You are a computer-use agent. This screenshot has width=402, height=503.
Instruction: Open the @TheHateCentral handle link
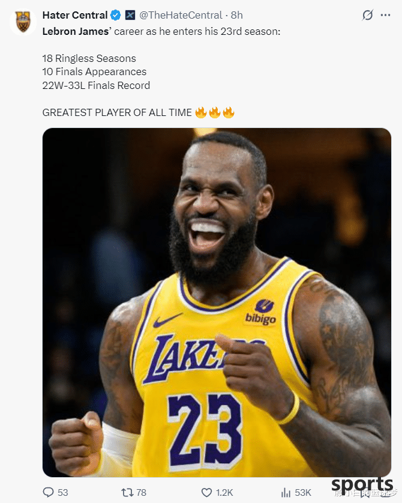pyautogui.click(x=181, y=15)
